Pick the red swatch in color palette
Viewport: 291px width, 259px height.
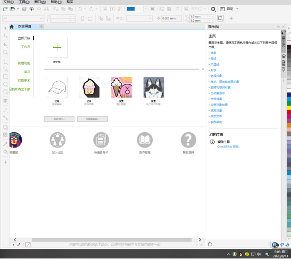289,112
